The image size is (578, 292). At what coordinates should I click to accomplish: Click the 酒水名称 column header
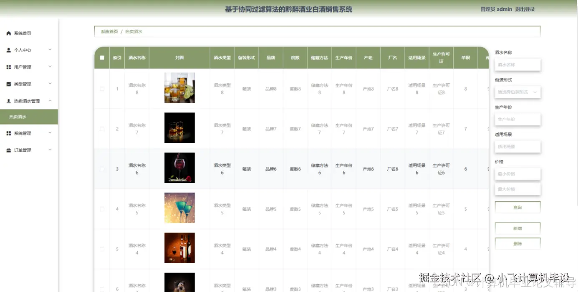tap(137, 58)
